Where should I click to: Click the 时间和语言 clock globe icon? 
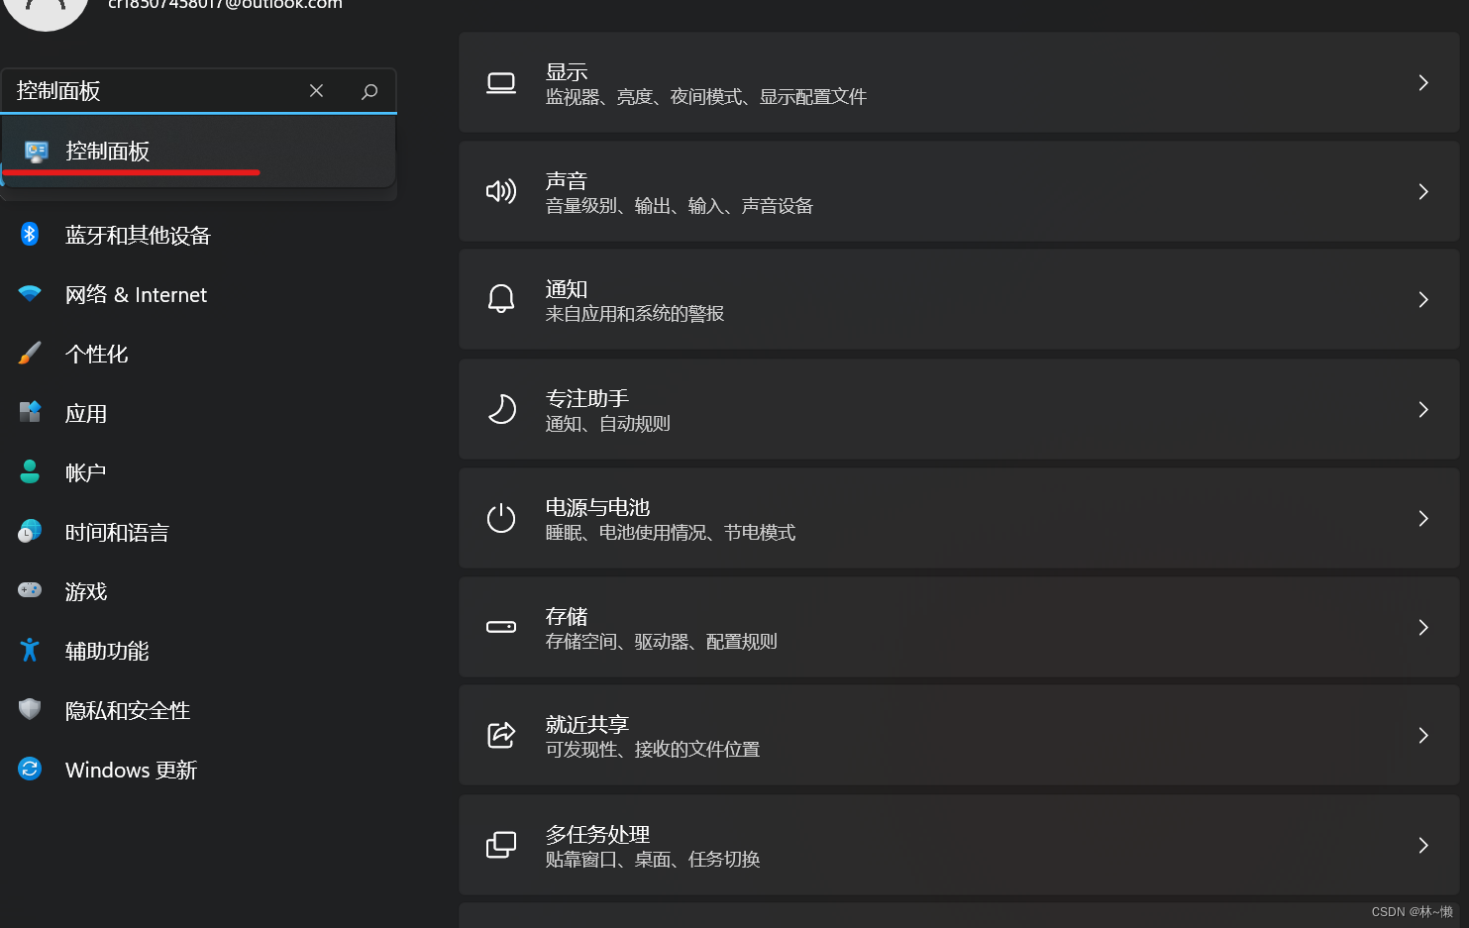click(30, 532)
